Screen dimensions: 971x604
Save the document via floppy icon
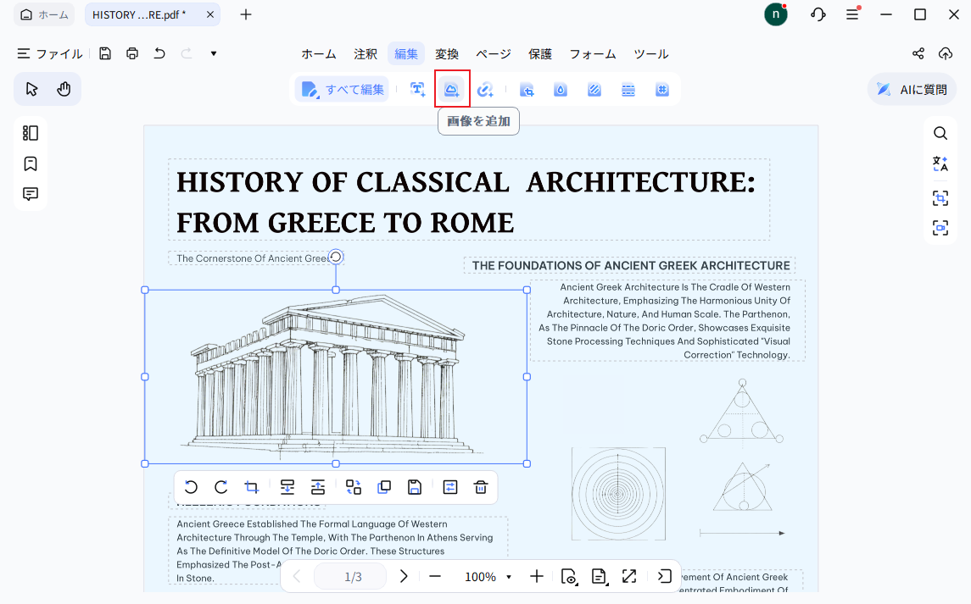pyautogui.click(x=105, y=53)
